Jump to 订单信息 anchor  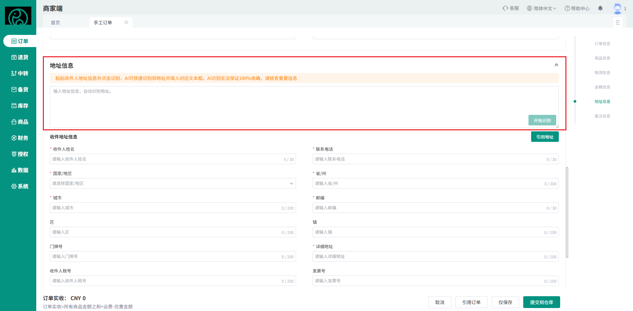click(x=602, y=43)
